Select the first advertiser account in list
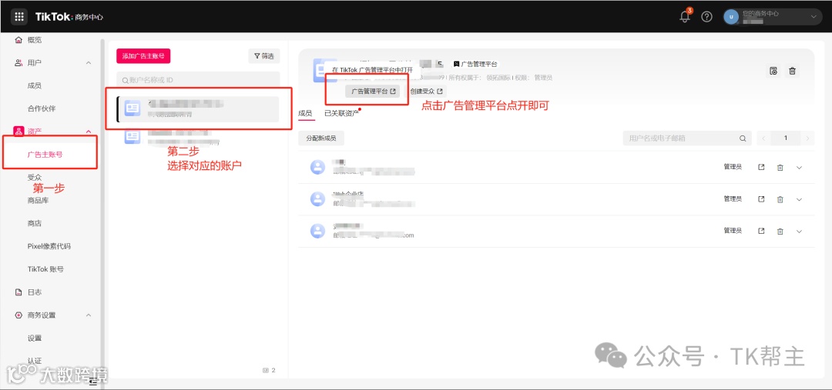Screen dimensions: 832x390 (198, 108)
